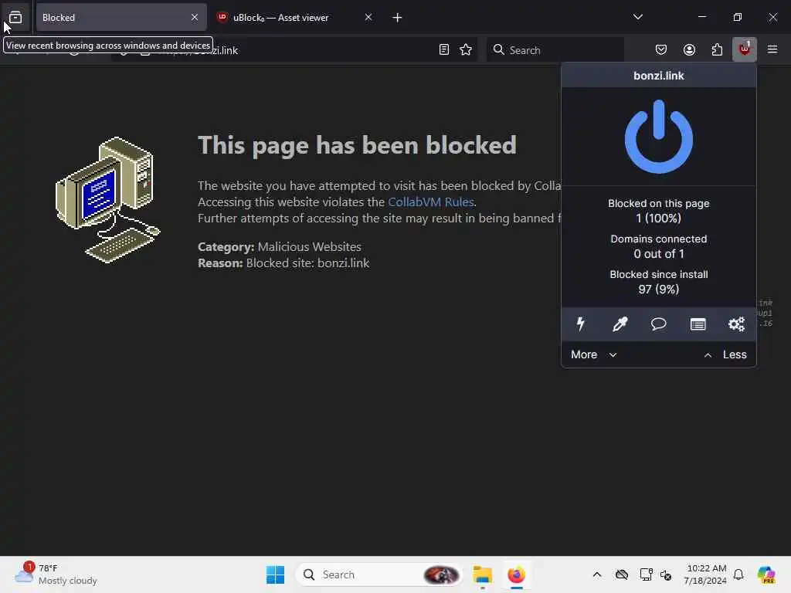Open the Firefox account icon
Screen dimensions: 791x593
click(689, 49)
